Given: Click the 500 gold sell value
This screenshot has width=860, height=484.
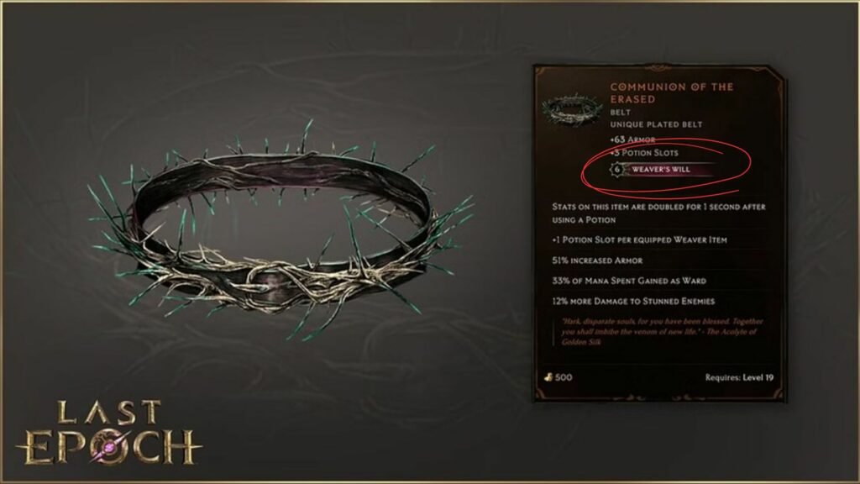Looking at the screenshot, I should coord(564,377).
